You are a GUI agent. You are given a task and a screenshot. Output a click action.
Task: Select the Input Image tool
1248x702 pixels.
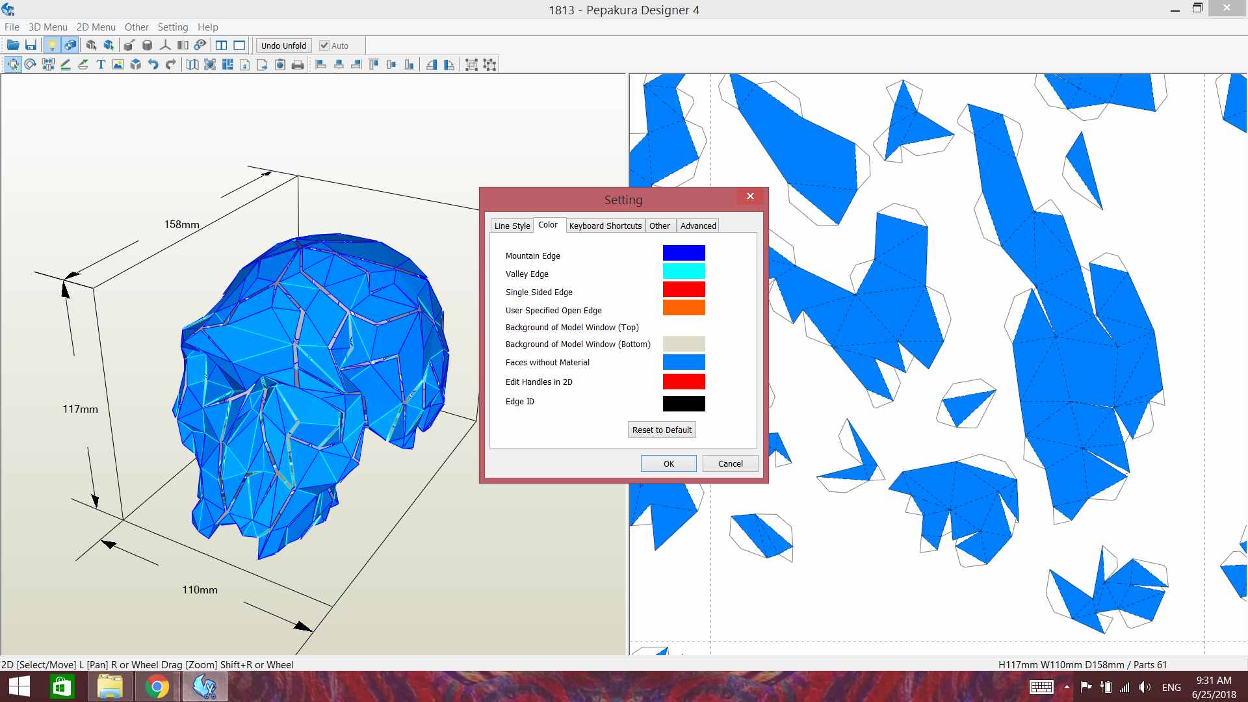pos(118,64)
